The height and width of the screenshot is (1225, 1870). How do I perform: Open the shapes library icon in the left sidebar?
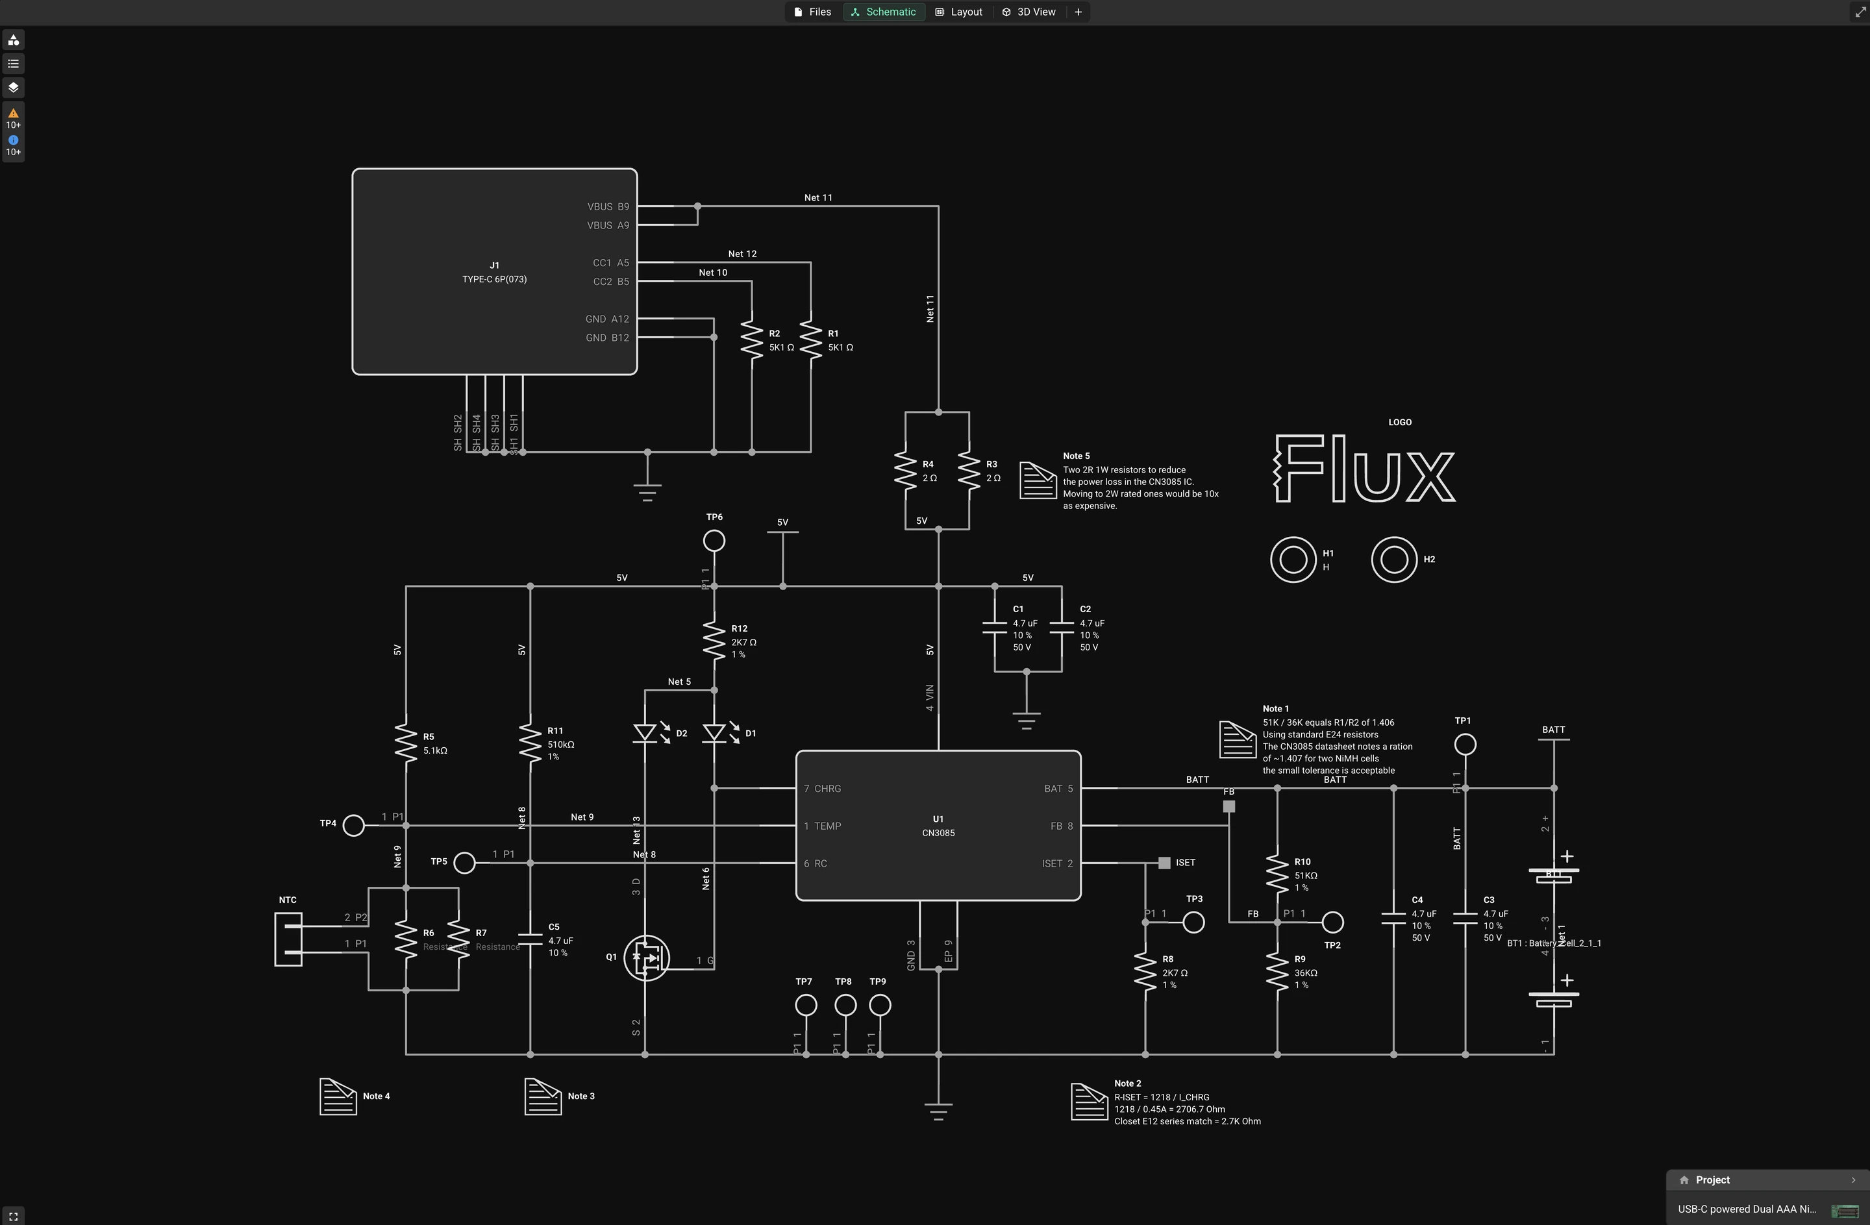(x=14, y=40)
